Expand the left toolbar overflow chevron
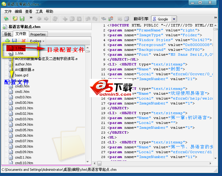Viewport: 222px width, 176px height. (31, 18)
